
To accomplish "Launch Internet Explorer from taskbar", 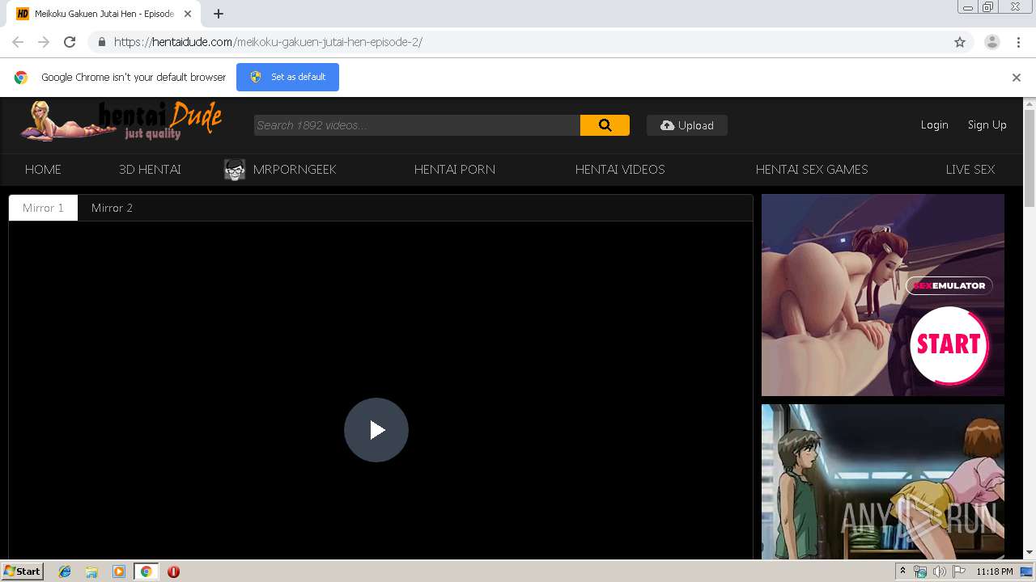I will [x=65, y=571].
